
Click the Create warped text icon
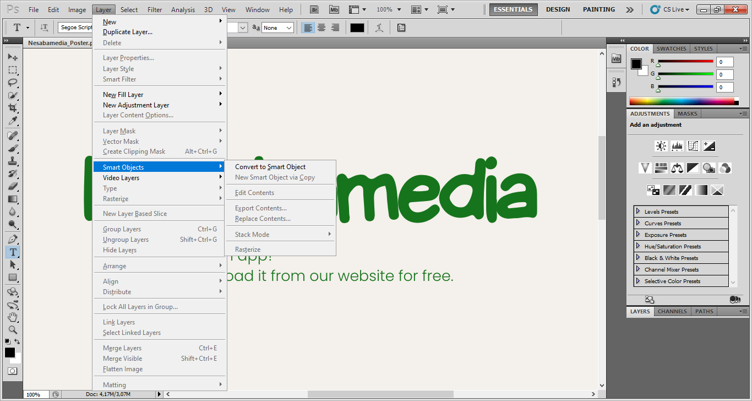tap(379, 28)
